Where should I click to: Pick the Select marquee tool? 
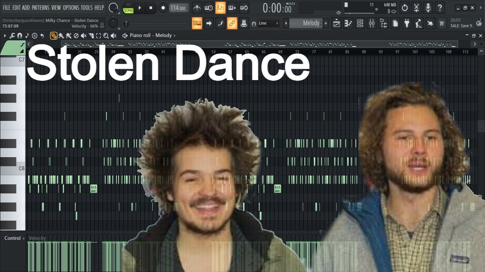coord(99,36)
